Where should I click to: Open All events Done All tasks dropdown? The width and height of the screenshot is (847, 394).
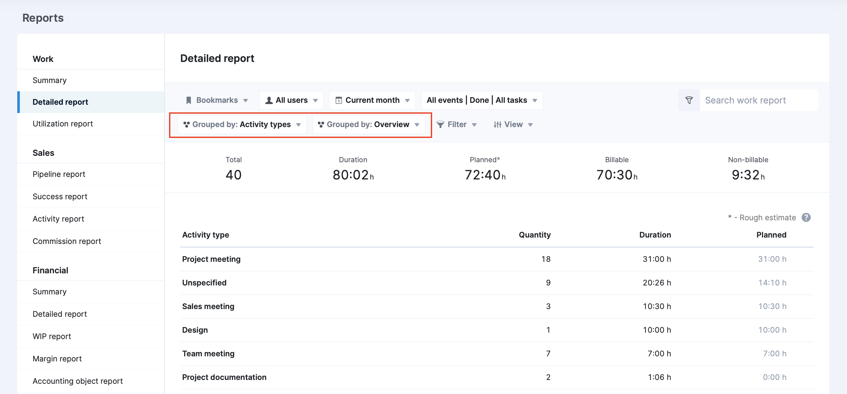[482, 100]
